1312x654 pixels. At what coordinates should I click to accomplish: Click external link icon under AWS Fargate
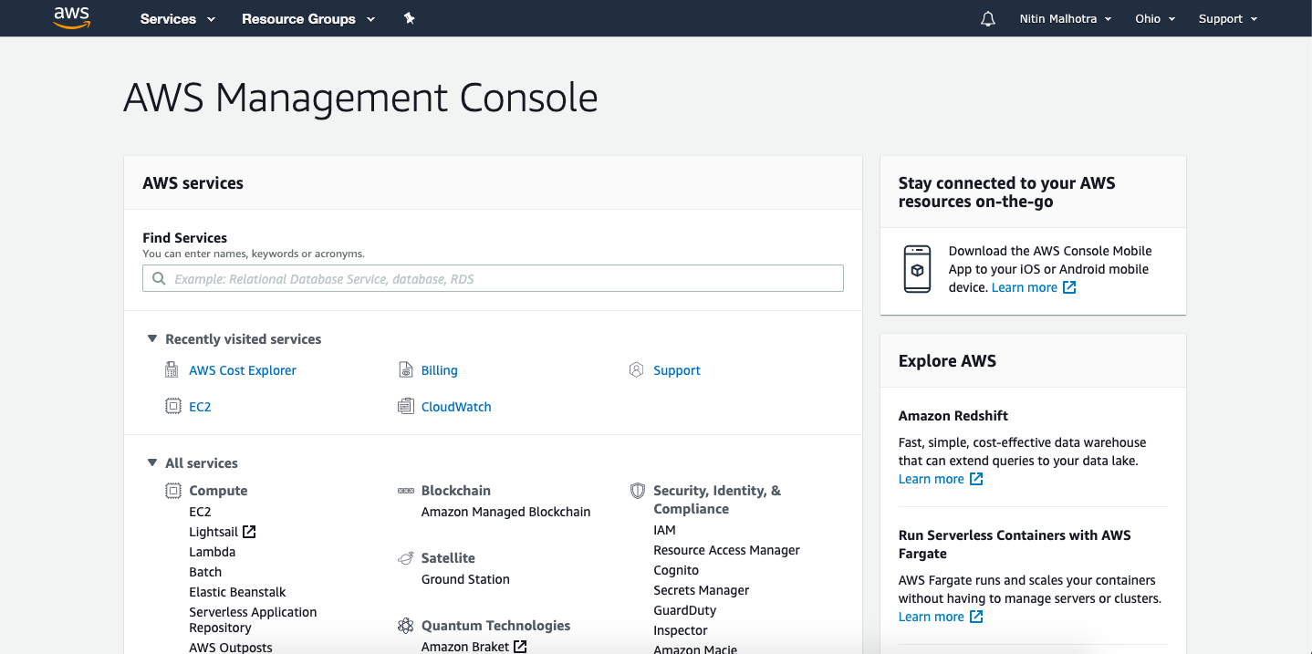(x=976, y=617)
